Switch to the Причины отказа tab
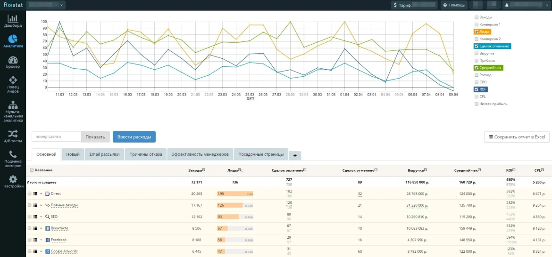Image resolution: width=552 pixels, height=257 pixels. 145,154
